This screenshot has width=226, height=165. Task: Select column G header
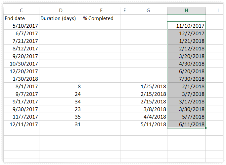[x=148, y=11]
